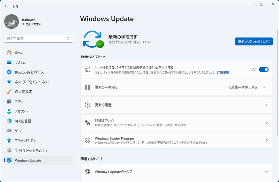279x182 pixels.
Task: Click the pause icon for 更新の一時停止
Action: pyautogui.click(x=88, y=88)
